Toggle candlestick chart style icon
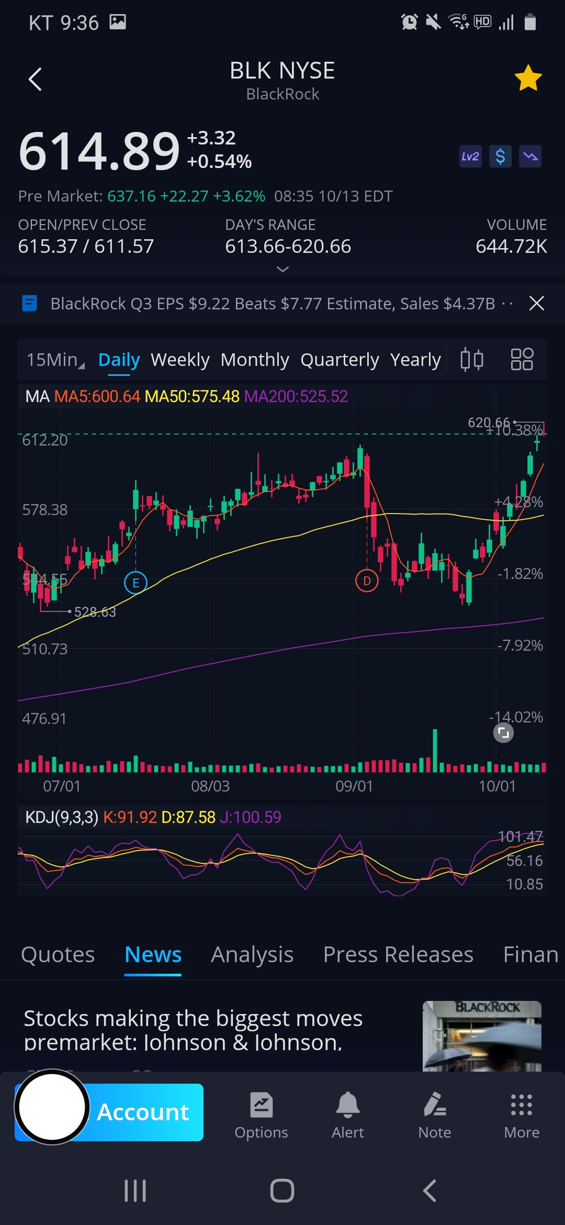 (471, 360)
